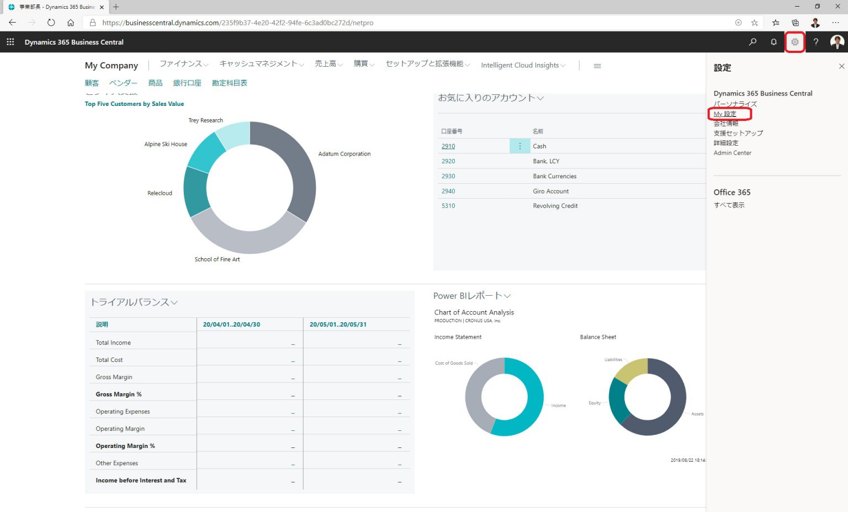The image size is (848, 512).
Task: Select My 設定 in settings panel
Action: tap(725, 114)
